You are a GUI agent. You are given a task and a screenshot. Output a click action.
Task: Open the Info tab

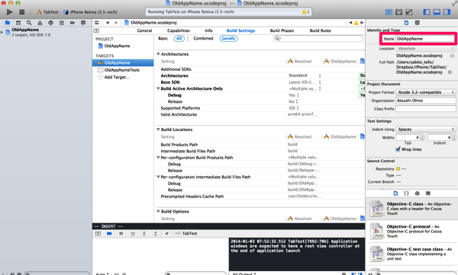(x=208, y=30)
